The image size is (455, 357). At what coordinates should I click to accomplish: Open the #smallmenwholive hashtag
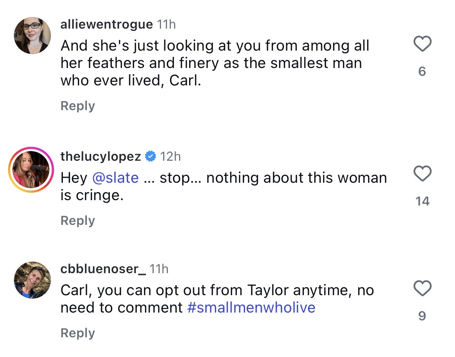pyautogui.click(x=251, y=308)
